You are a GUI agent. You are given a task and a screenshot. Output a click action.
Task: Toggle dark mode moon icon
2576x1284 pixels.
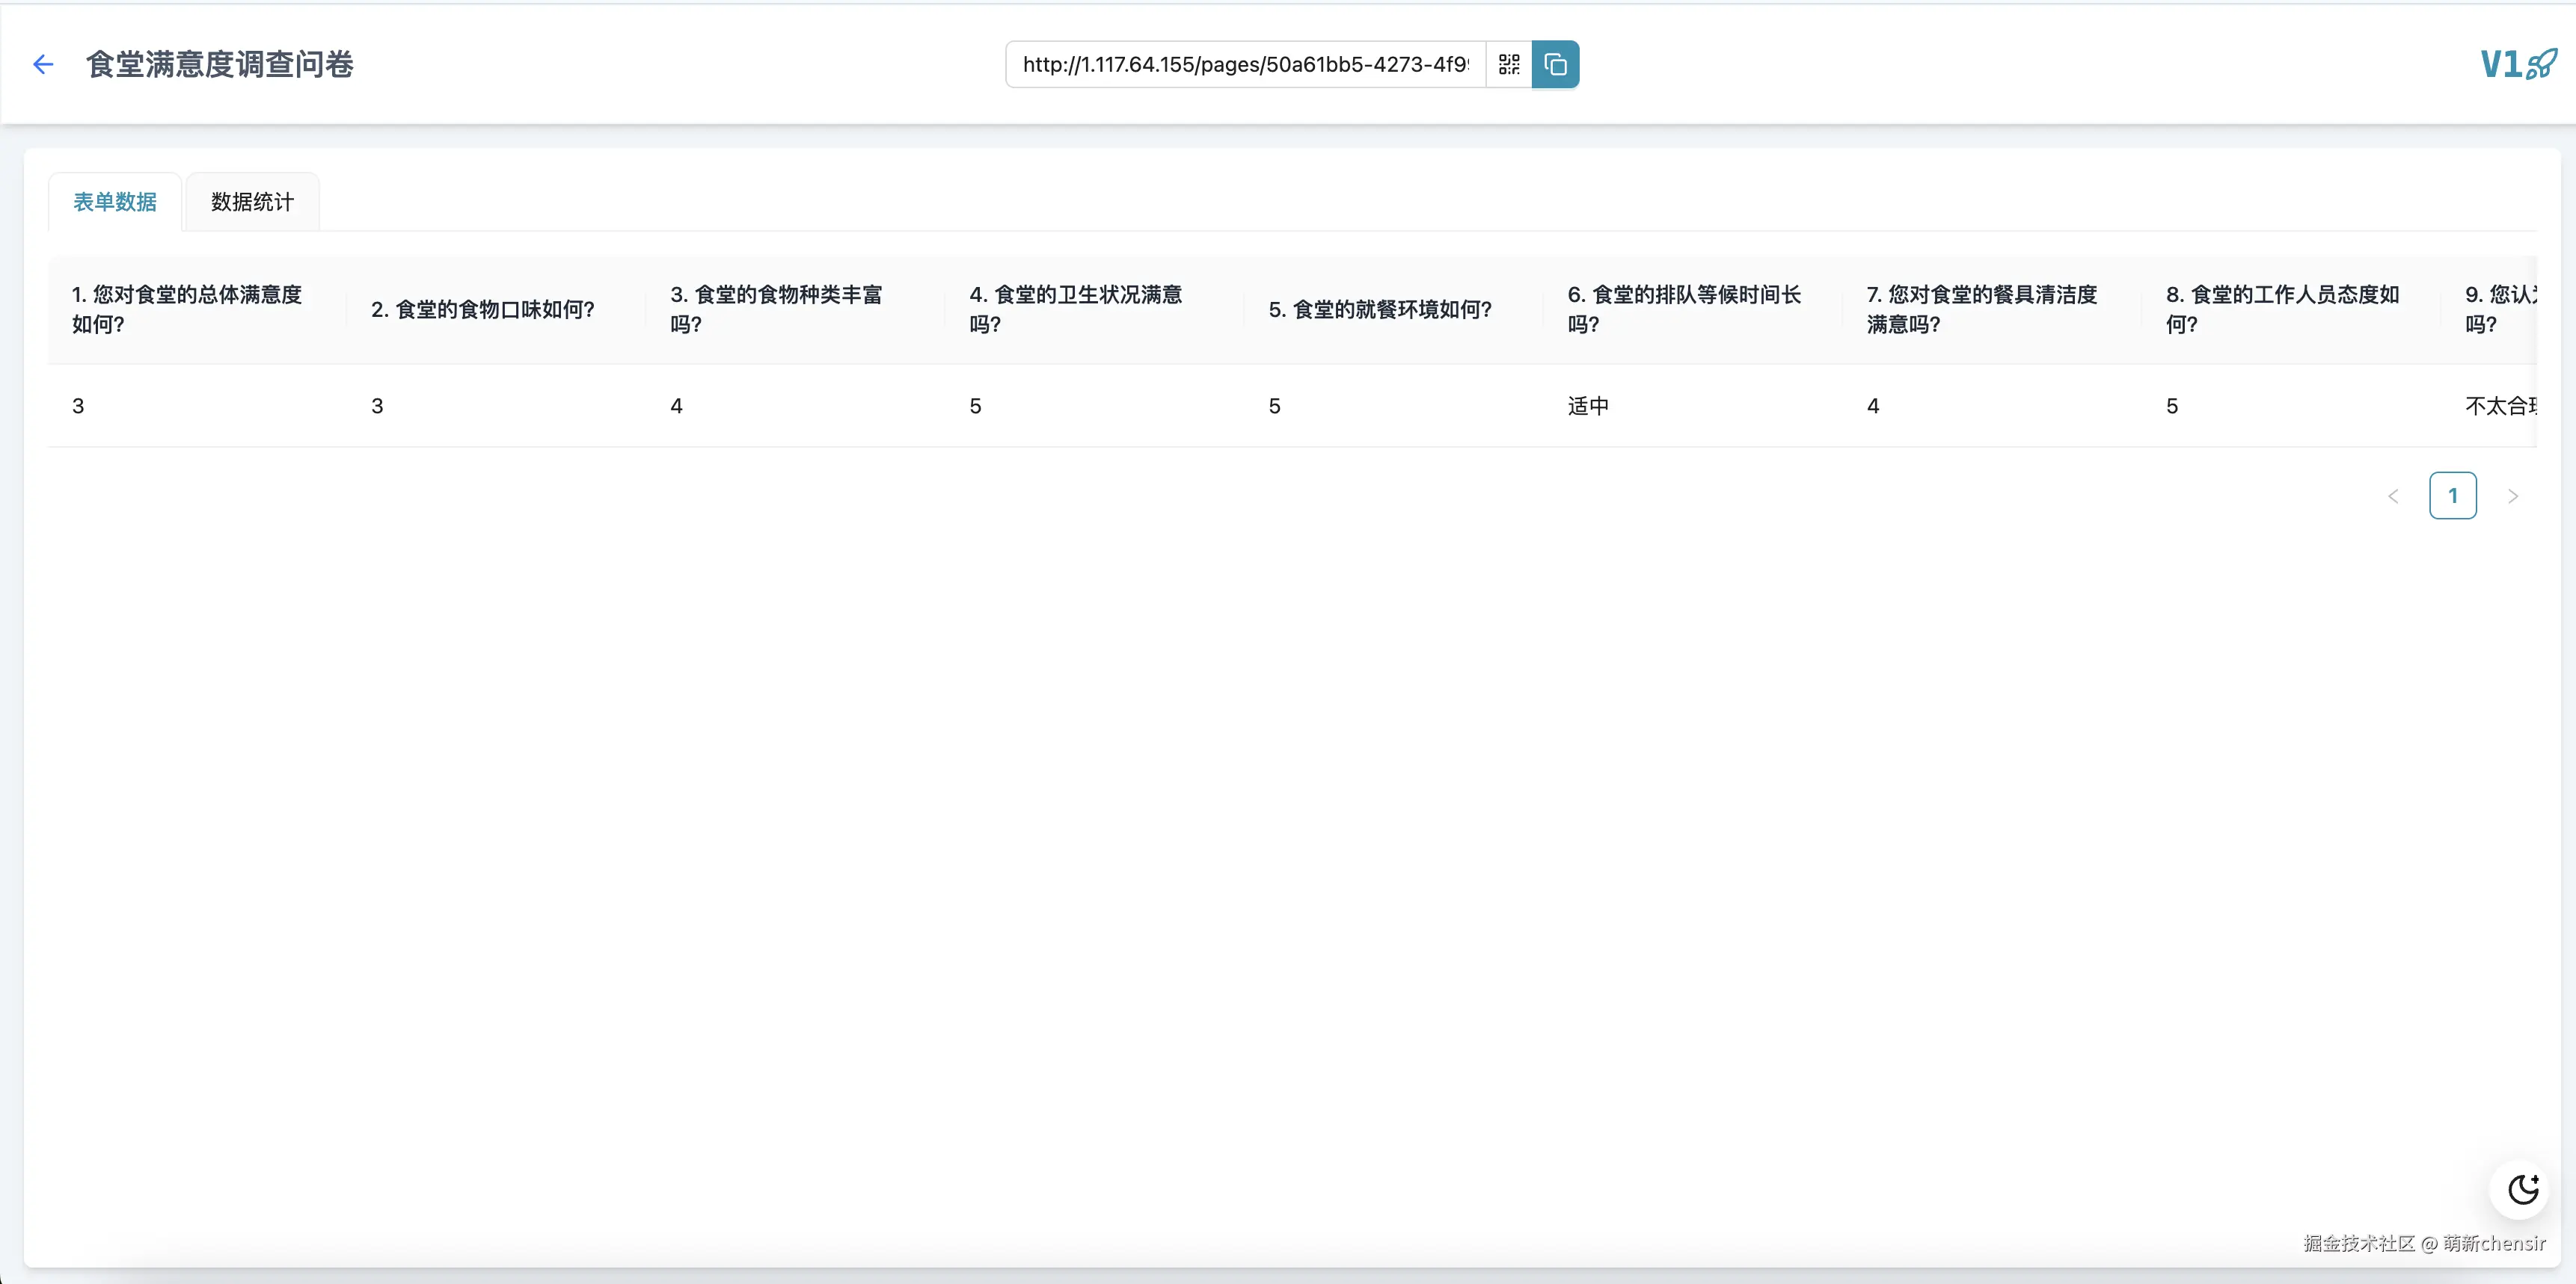click(x=2523, y=1189)
